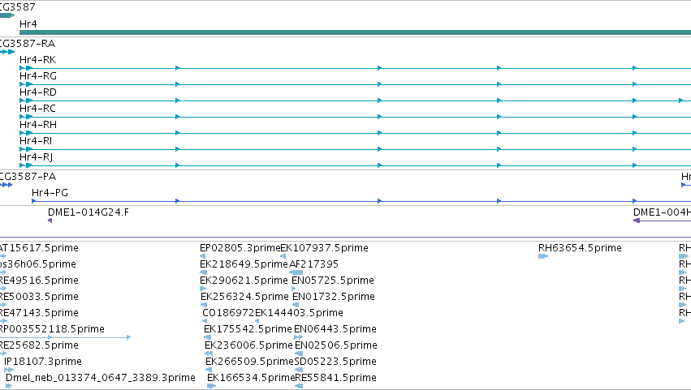Click the DME1-014G24.F arrow glyph
691x390 pixels.
(50, 221)
